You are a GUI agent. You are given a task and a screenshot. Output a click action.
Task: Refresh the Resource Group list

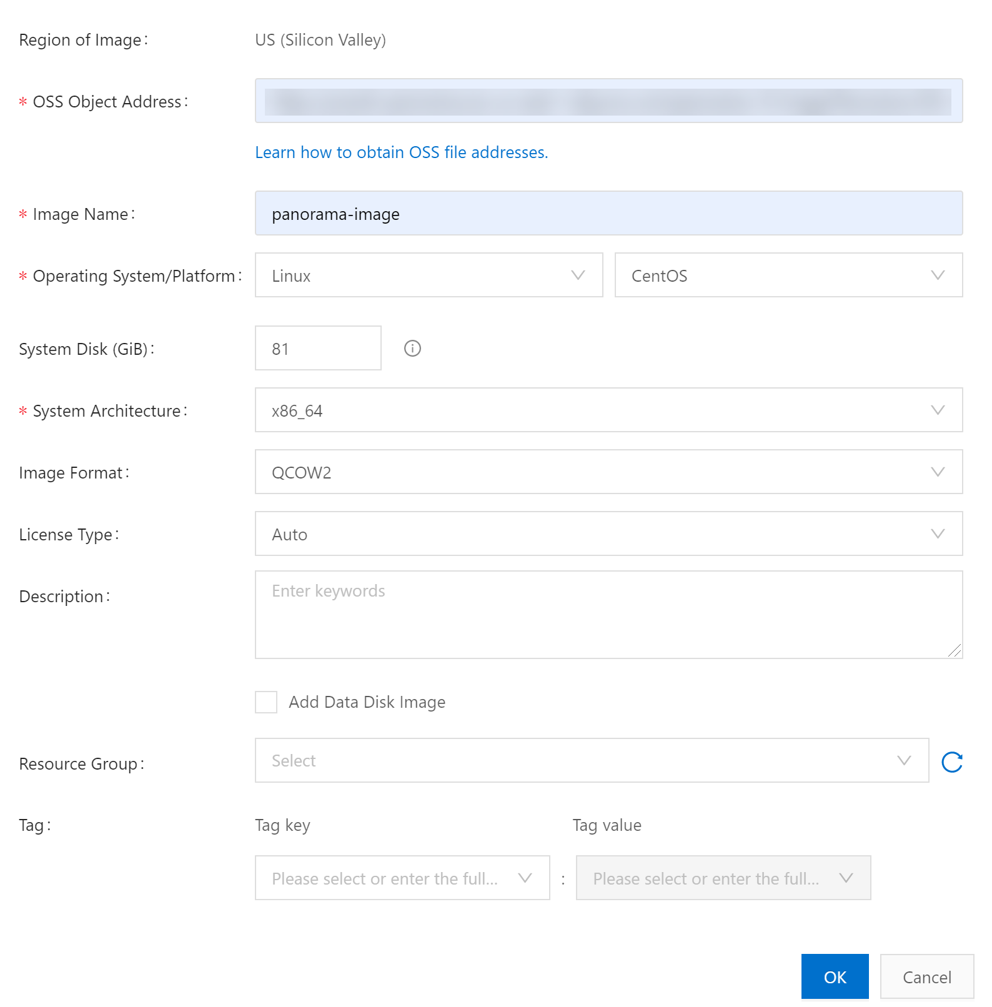tap(951, 762)
